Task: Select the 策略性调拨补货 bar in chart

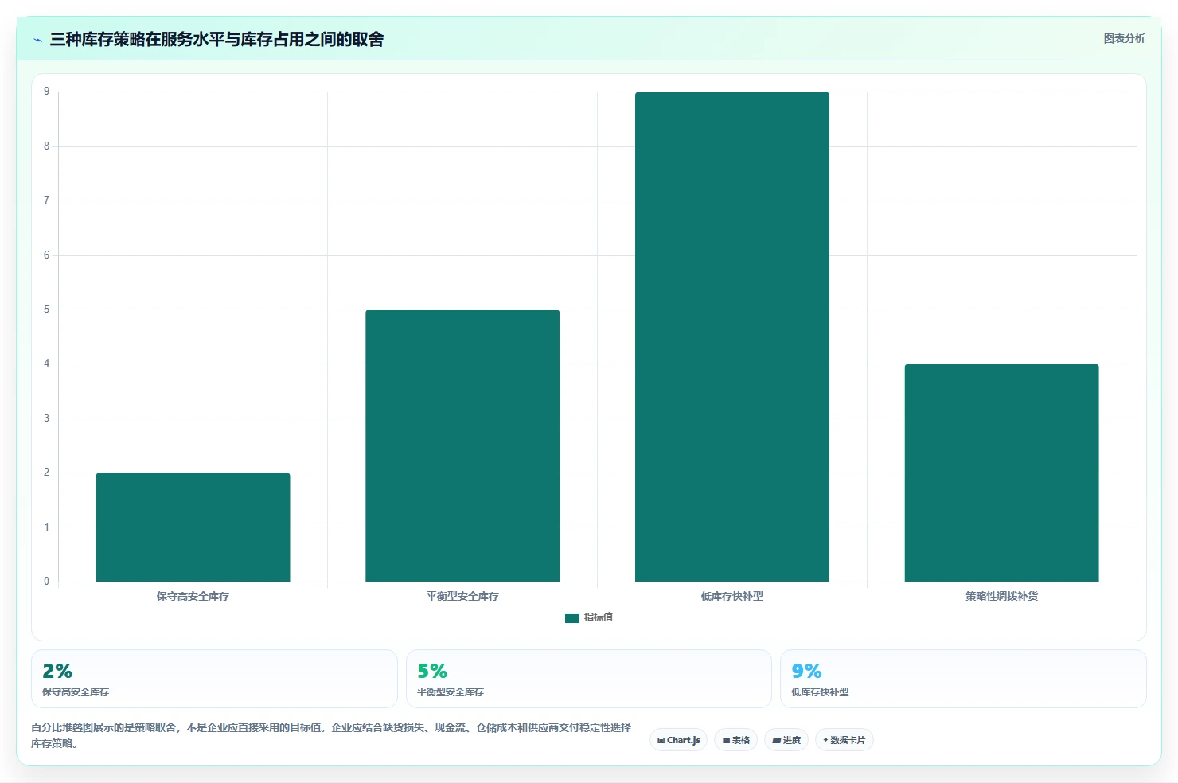Action: click(x=1001, y=473)
